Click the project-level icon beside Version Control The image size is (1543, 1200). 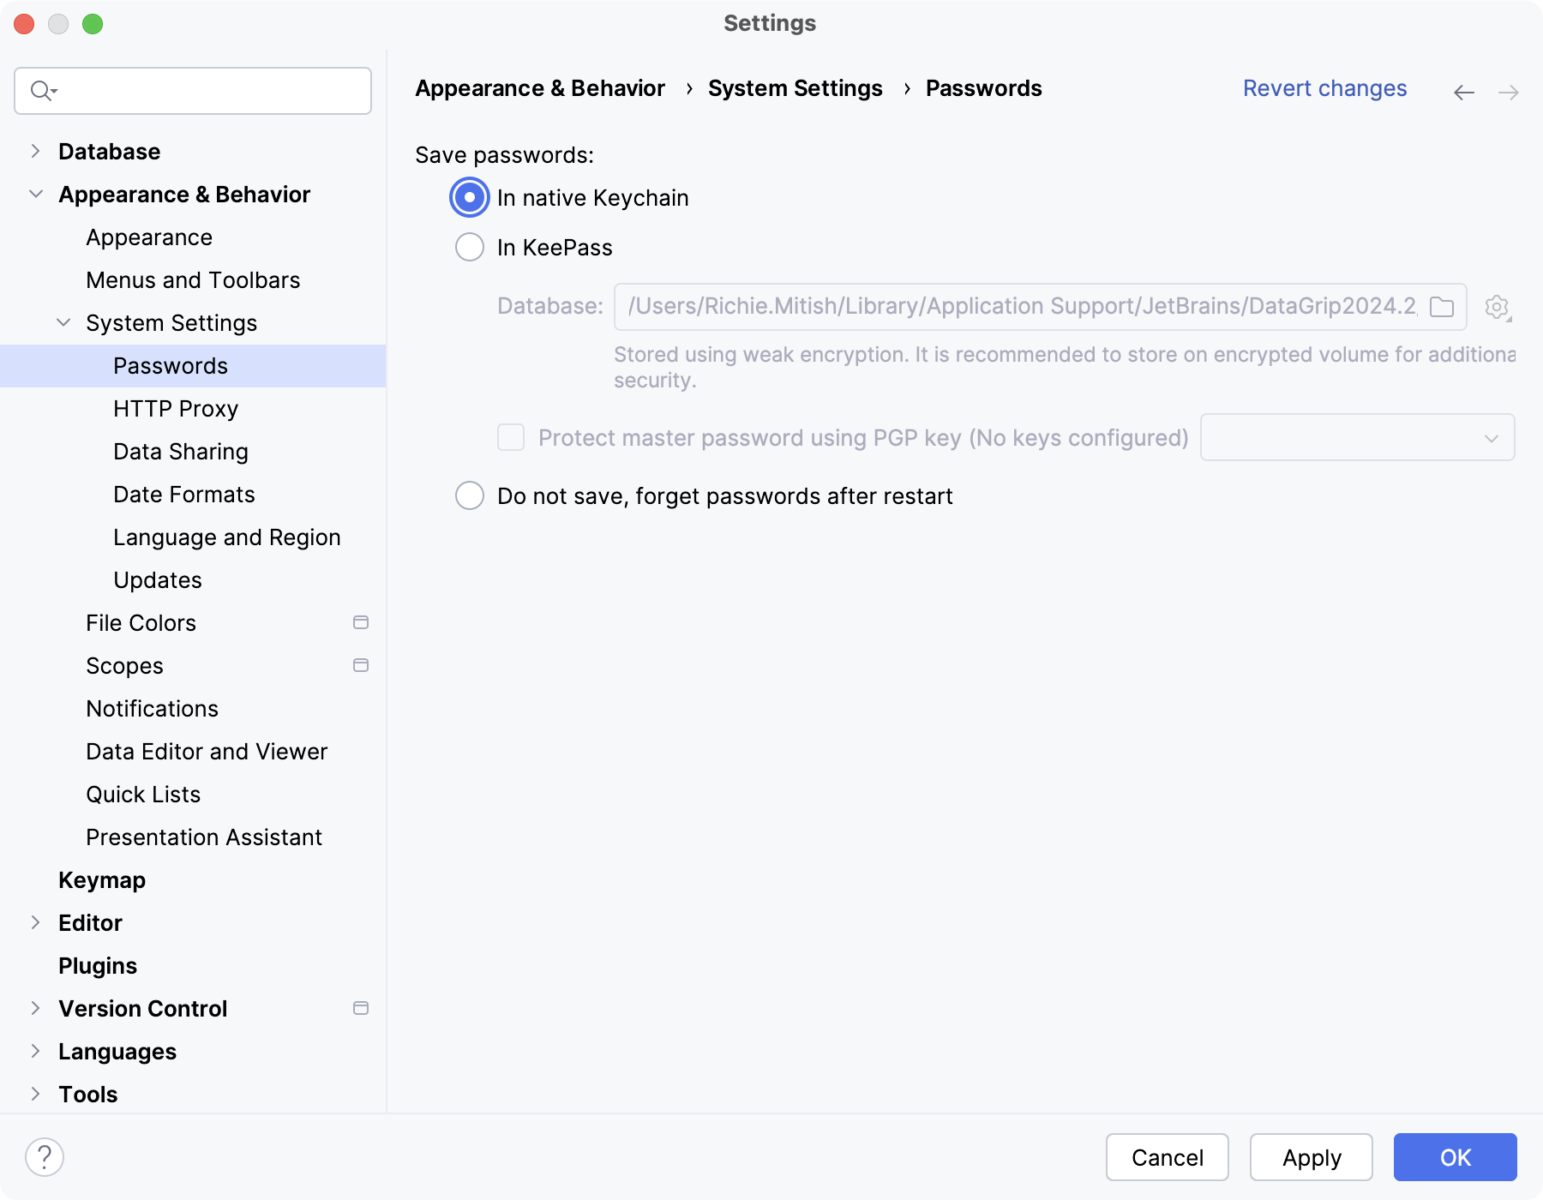[x=361, y=1009]
